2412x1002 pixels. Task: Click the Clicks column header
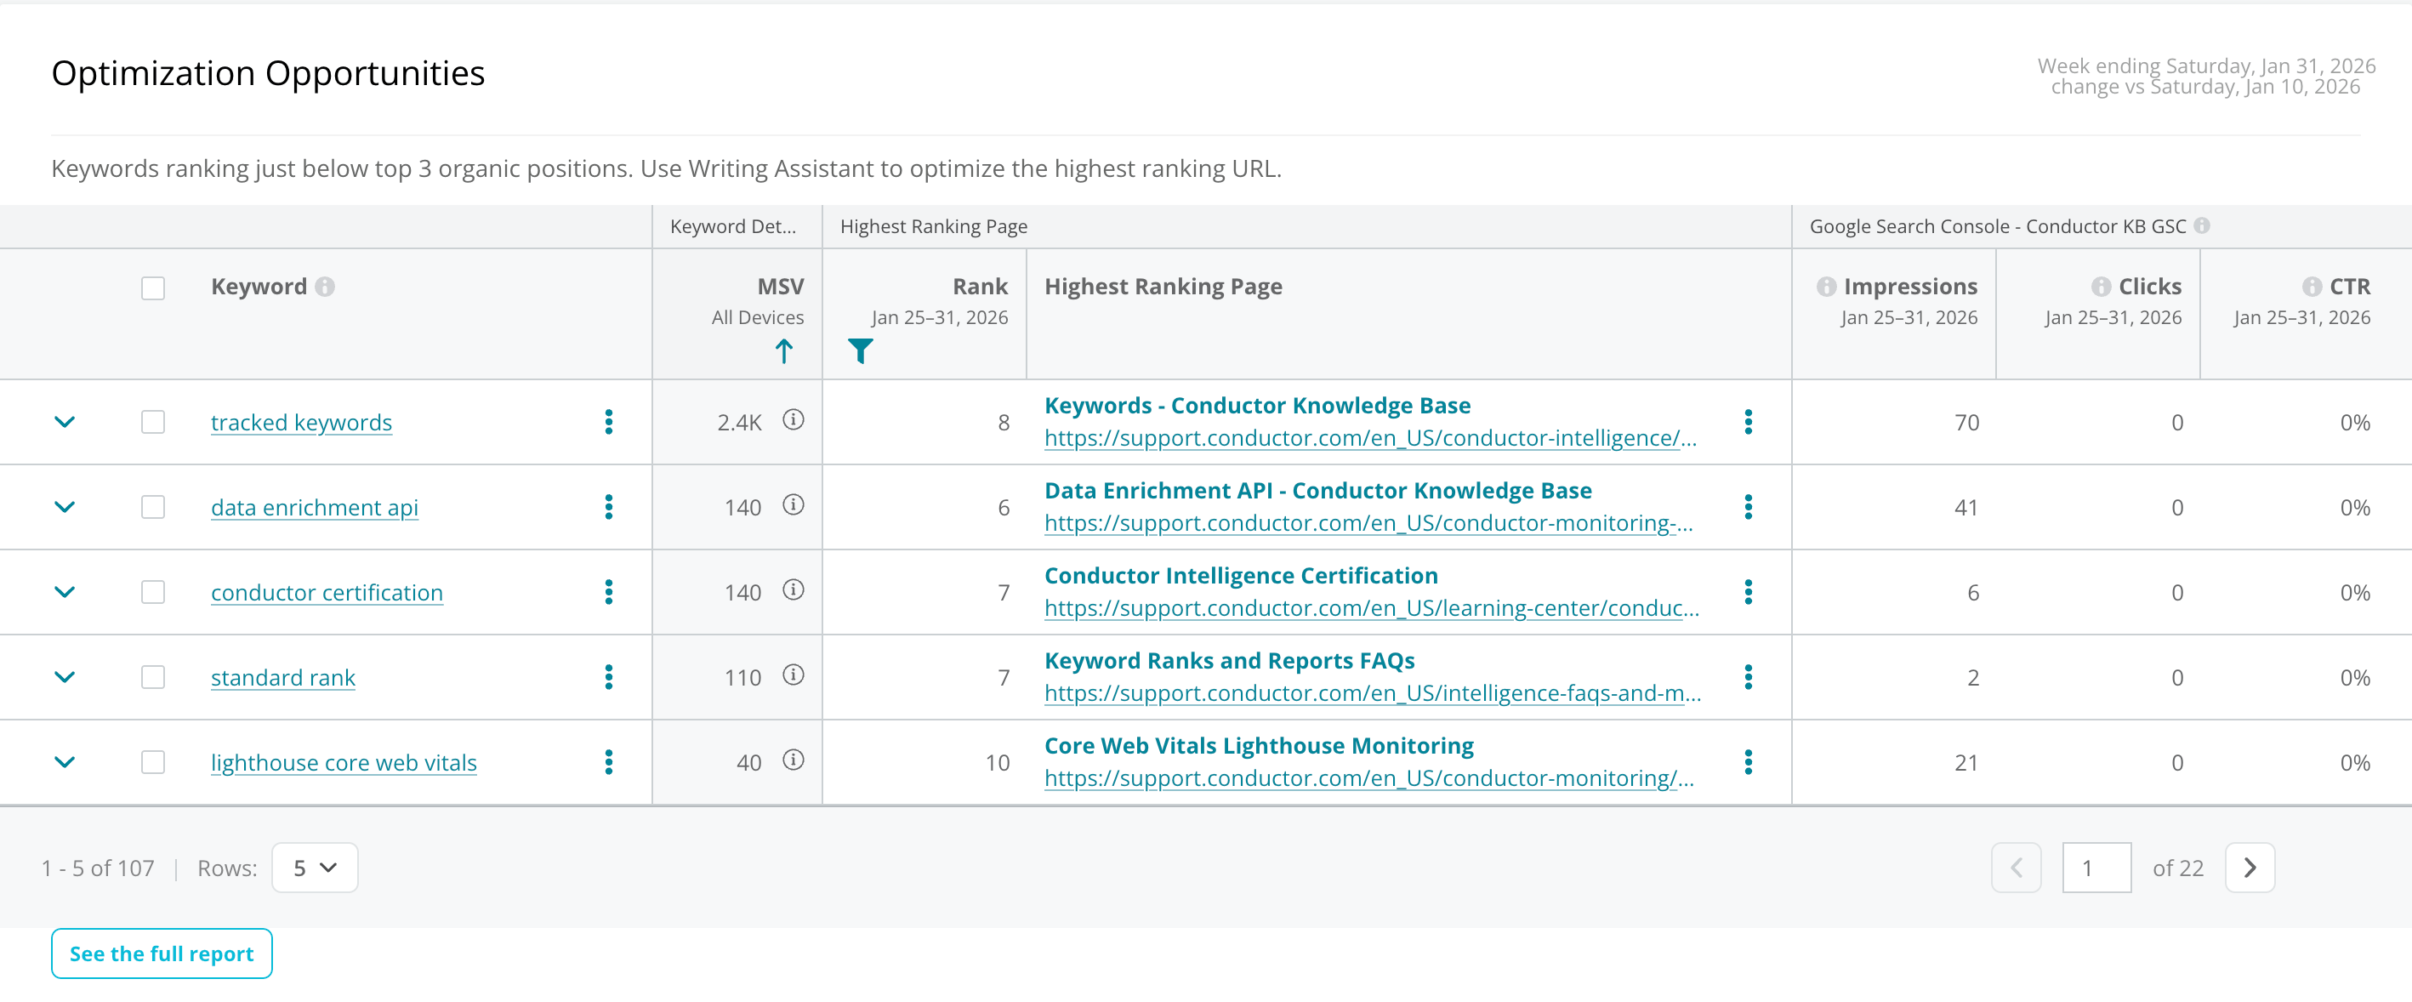click(2149, 287)
